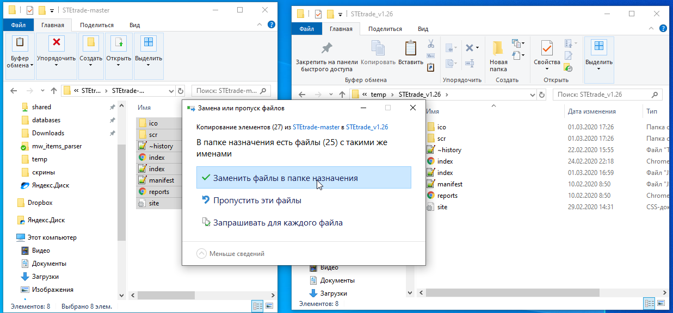Open the Вид tab in STEtrade_v1.26 window

423,29
